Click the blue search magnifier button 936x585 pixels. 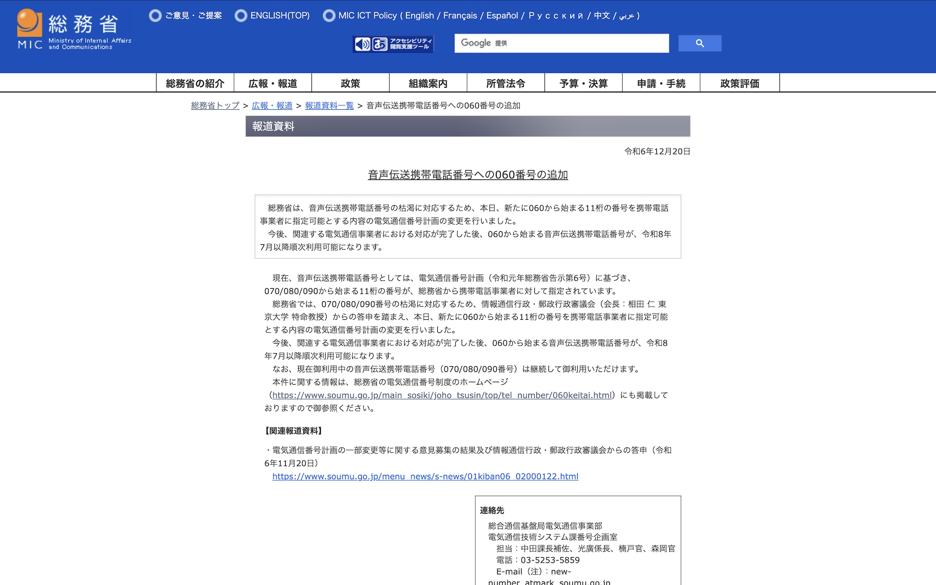pos(700,43)
